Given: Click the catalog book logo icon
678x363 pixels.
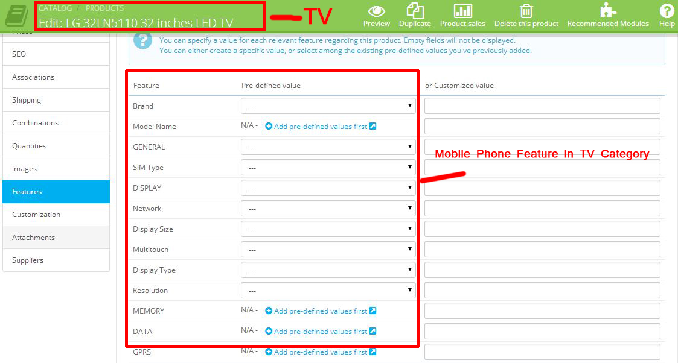Looking at the screenshot, I should 16,16.
